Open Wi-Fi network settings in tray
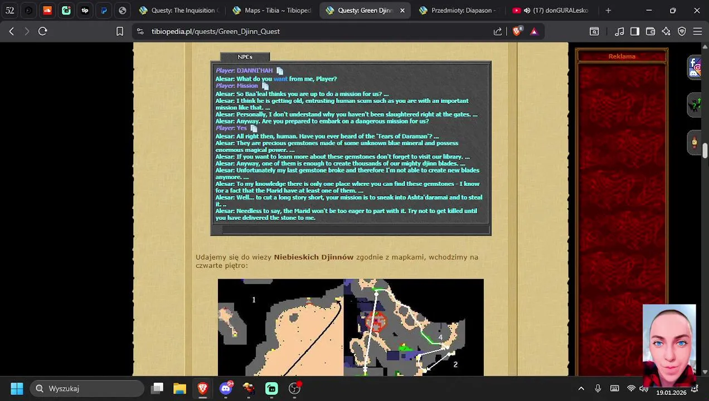Viewport: 709px width, 401px height. [x=631, y=389]
